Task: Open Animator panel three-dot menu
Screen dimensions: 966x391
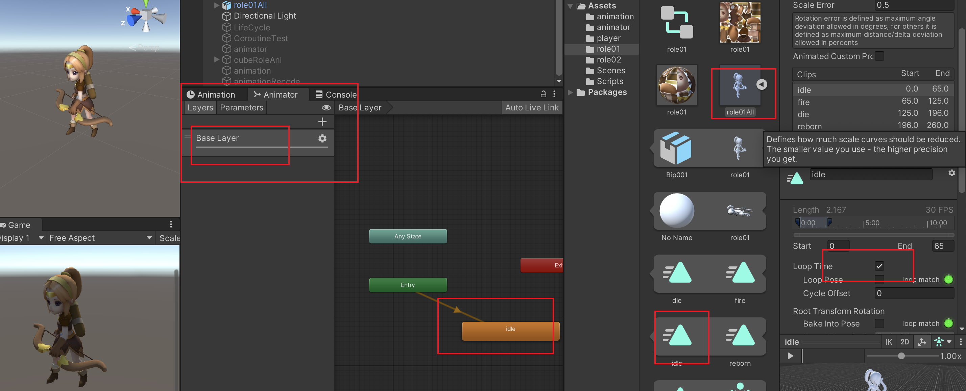Action: [554, 95]
